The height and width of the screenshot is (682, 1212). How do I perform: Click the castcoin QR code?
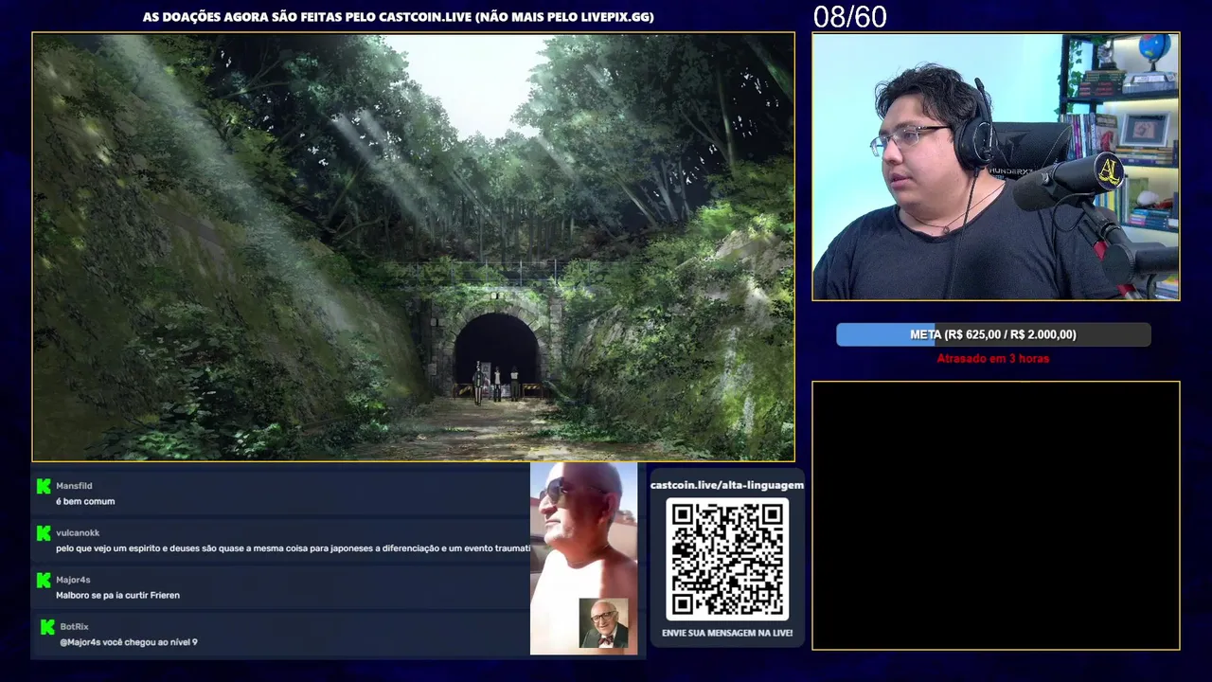pos(727,559)
